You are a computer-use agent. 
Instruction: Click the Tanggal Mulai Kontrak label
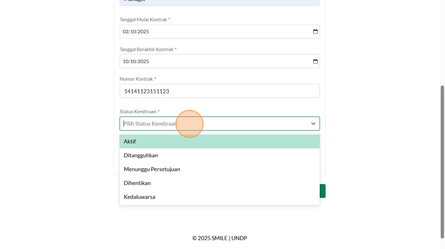point(143,19)
